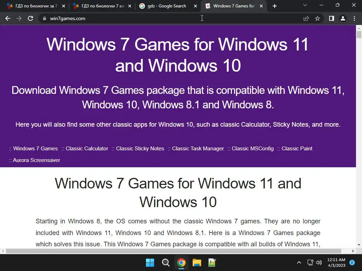Share this page using the share icon
The image size is (362, 271).
point(306,18)
